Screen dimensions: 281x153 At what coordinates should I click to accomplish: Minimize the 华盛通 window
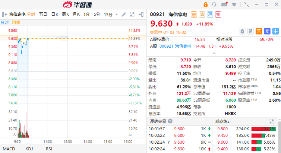tap(257, 4)
